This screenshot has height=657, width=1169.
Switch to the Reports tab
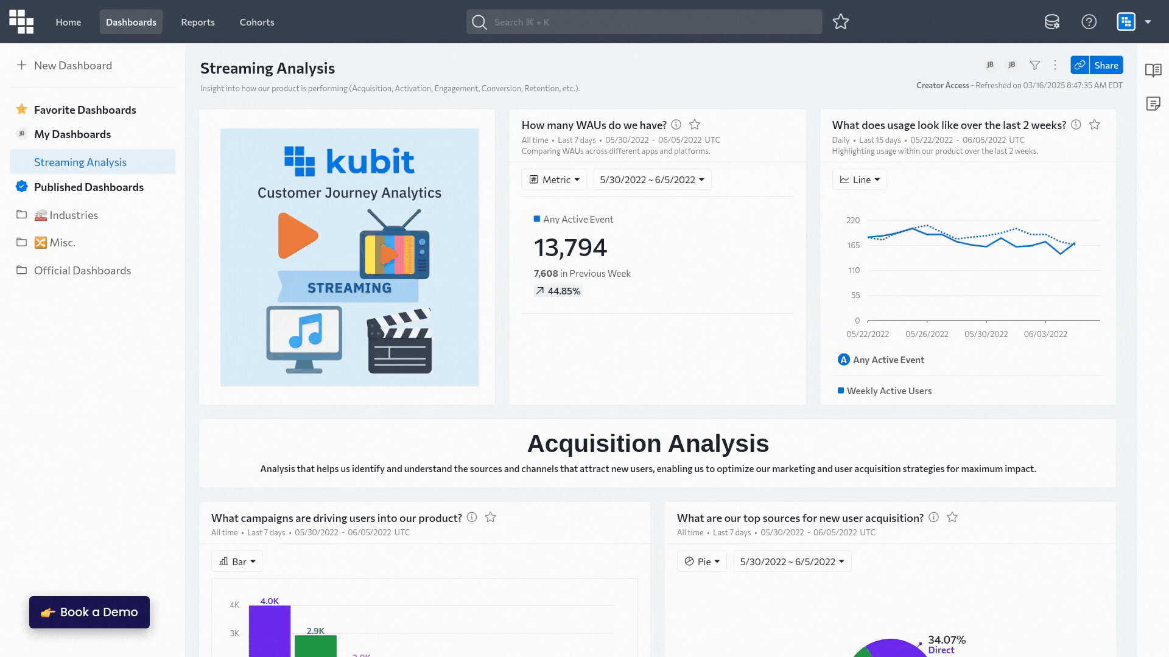click(x=197, y=22)
